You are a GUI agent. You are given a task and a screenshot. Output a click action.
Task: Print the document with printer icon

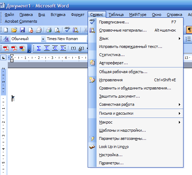tap(49, 30)
